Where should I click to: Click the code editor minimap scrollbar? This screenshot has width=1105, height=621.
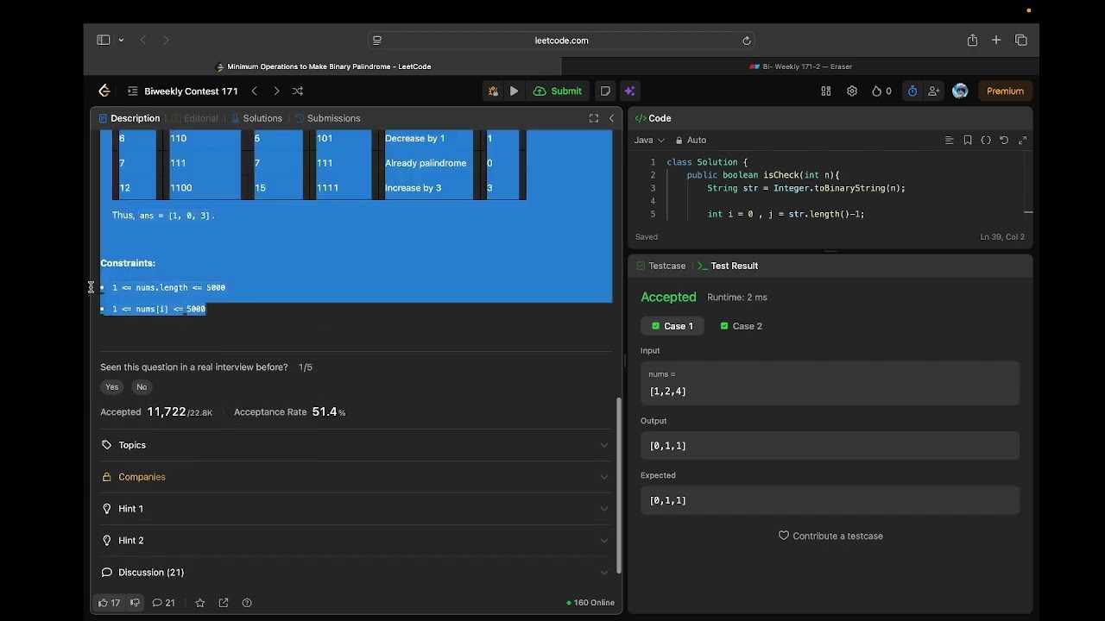point(1027,211)
